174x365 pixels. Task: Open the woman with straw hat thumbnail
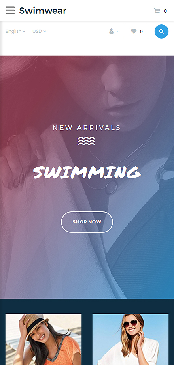[43, 339]
